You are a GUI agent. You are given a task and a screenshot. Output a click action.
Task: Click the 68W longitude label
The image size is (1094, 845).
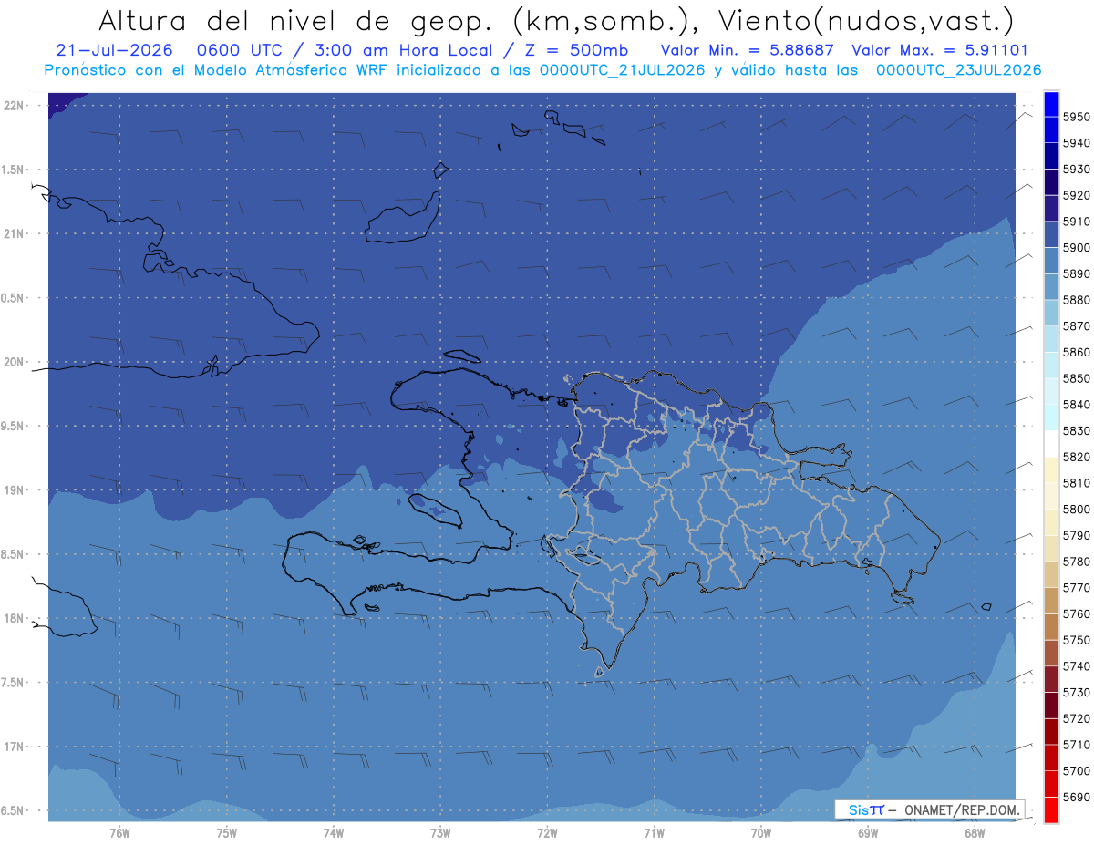975,832
